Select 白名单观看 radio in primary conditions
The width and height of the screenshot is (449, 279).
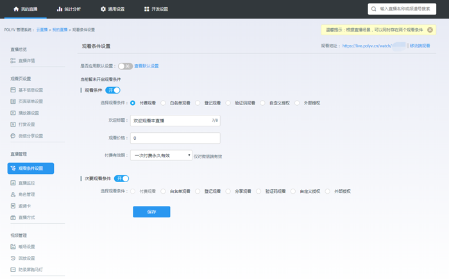(164, 103)
